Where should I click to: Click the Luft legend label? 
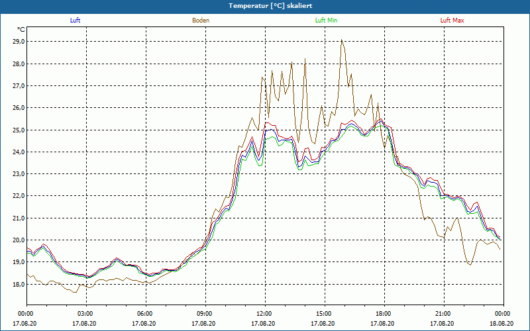[75, 21]
